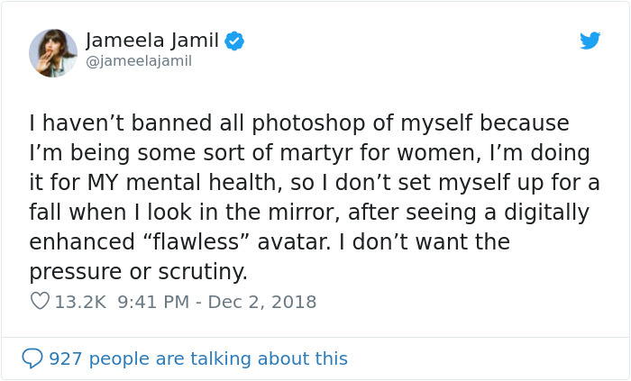The width and height of the screenshot is (631, 381).
Task: Click the word 'photoshop' in the tweet
Action: (272, 122)
